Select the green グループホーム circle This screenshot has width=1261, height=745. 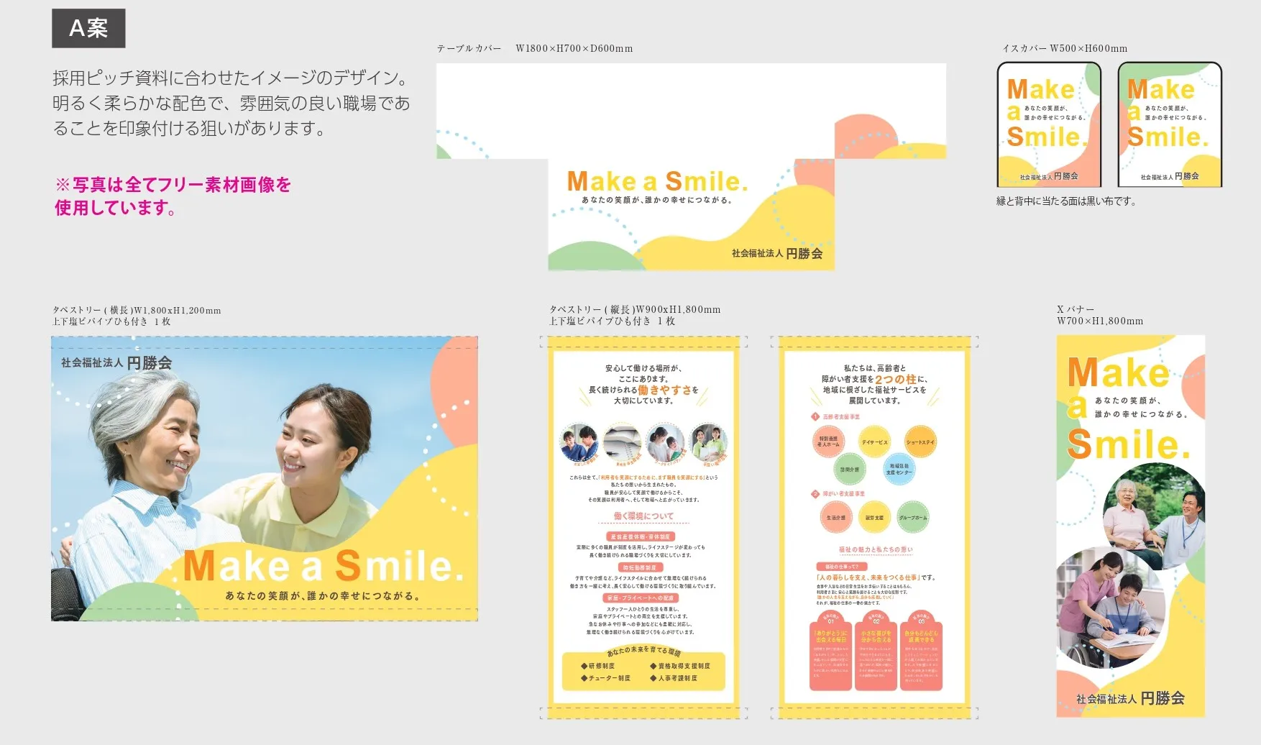pos(912,518)
